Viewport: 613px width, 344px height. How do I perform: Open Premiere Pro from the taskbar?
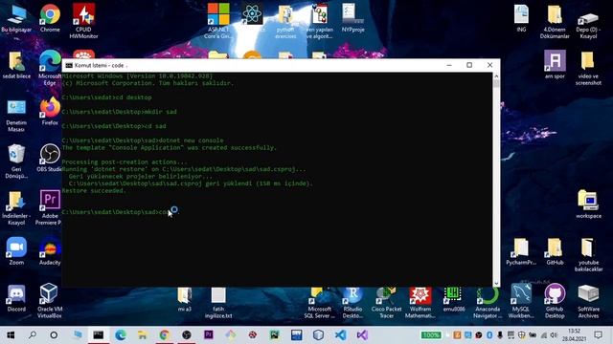click(x=209, y=335)
